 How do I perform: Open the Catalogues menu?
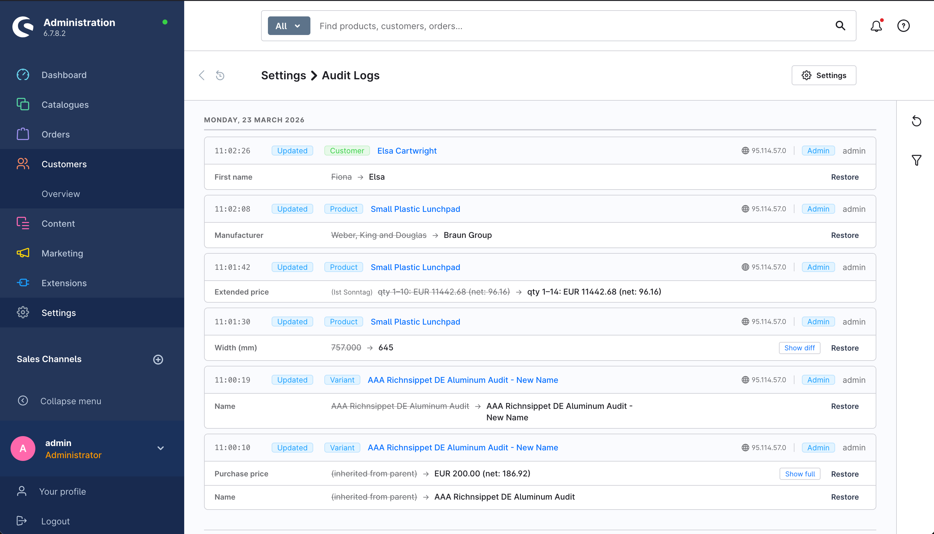click(x=65, y=104)
